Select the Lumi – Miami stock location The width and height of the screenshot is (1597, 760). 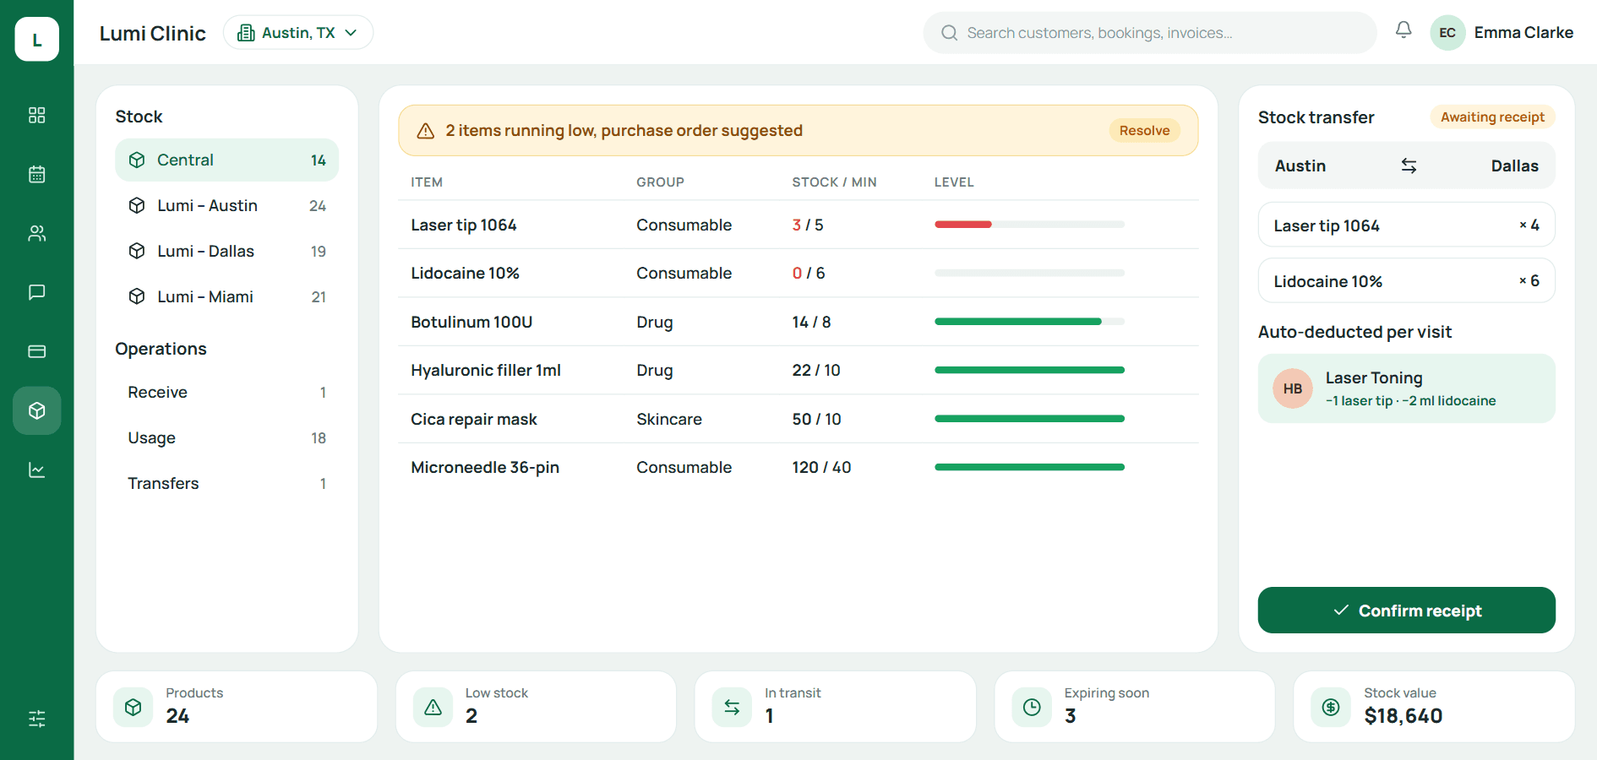[226, 297]
